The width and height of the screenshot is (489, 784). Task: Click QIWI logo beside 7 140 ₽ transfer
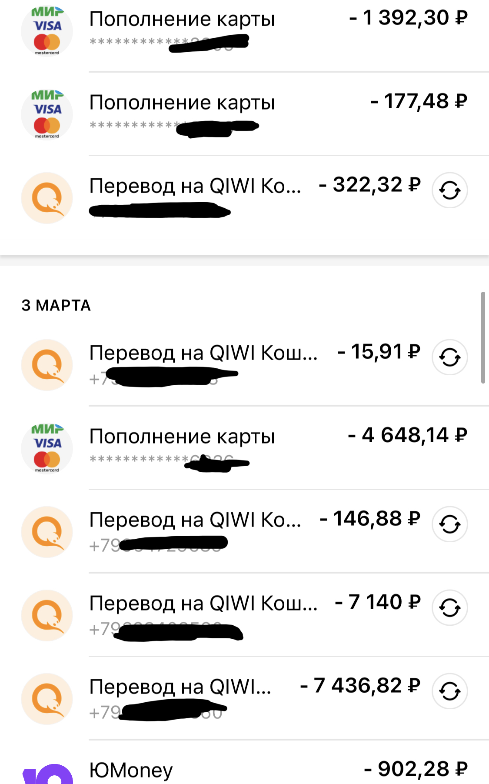click(x=47, y=615)
